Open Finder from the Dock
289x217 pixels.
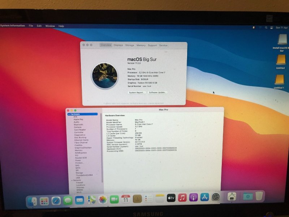(x=32, y=201)
